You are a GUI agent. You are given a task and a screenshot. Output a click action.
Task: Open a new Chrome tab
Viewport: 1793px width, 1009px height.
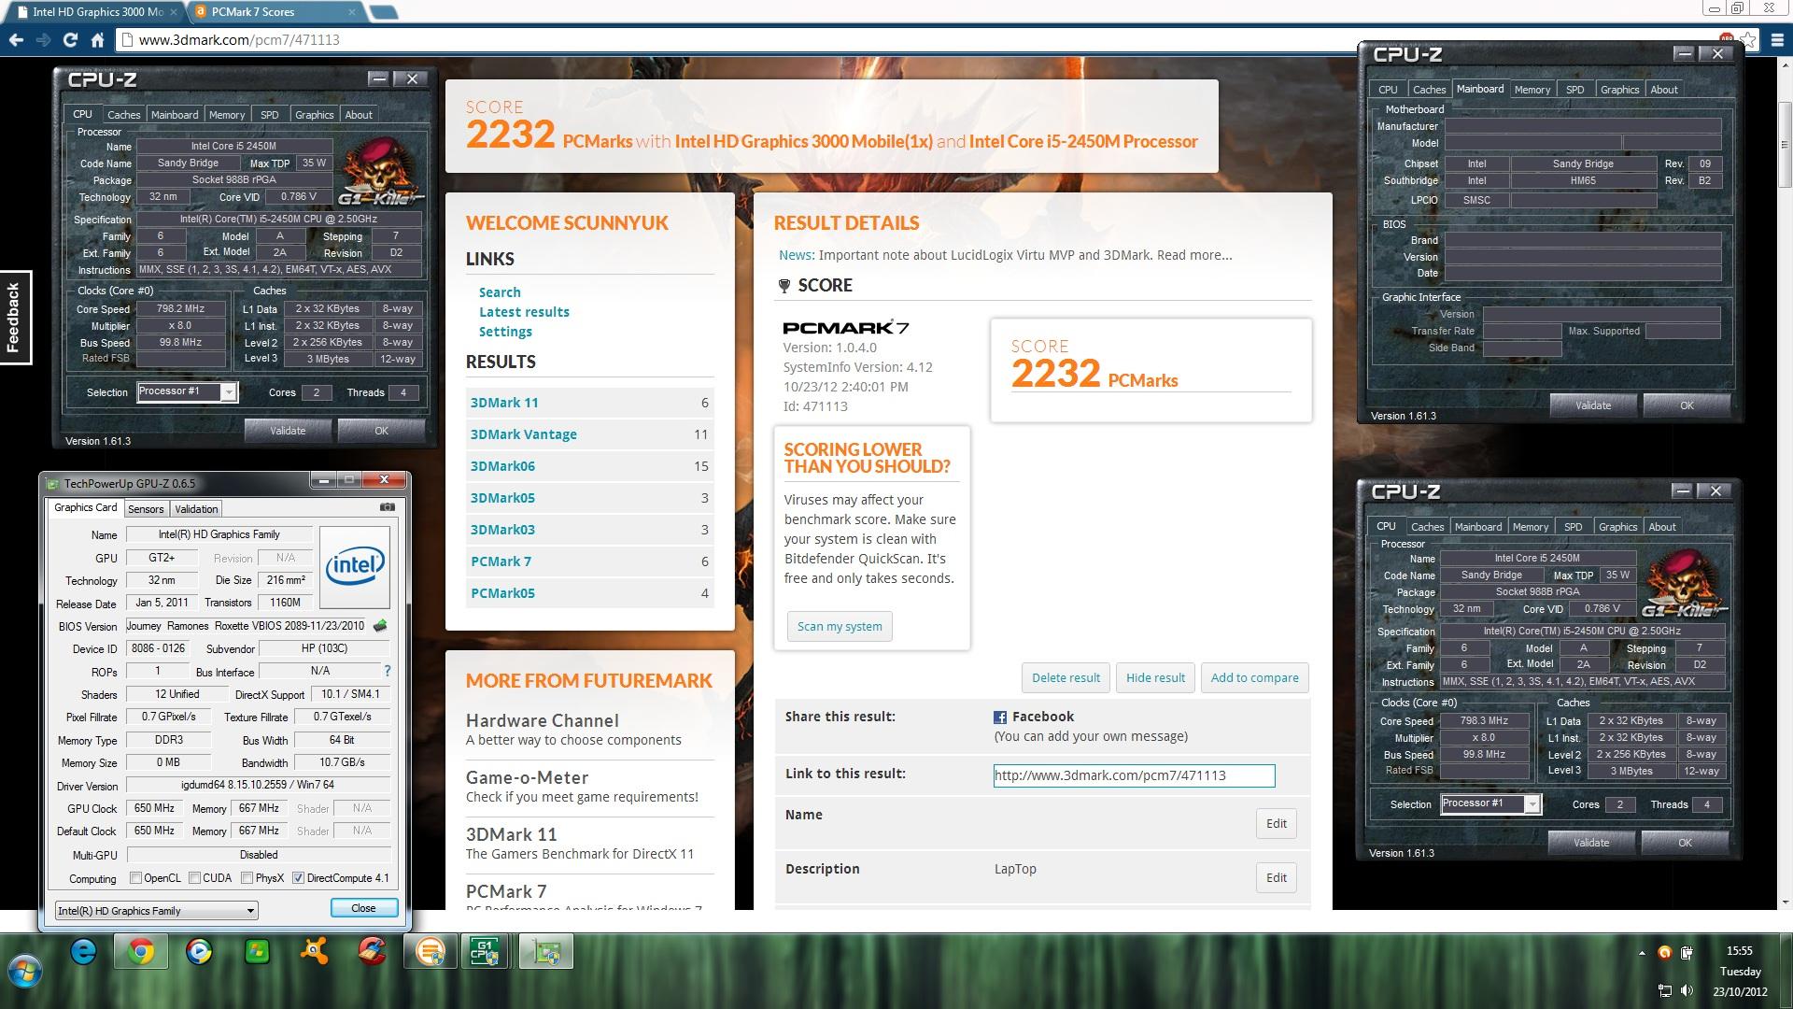click(x=383, y=12)
